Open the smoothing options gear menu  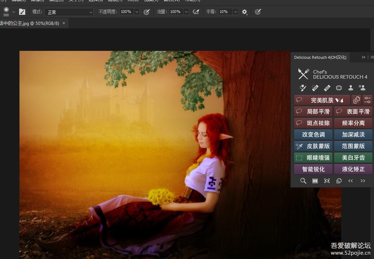(245, 12)
